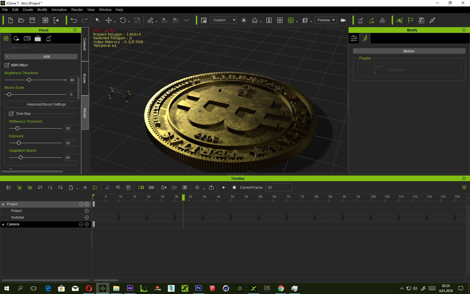Open the Custom camera dropdown
Image resolution: width=470 pixels, height=294 pixels.
pos(224,20)
